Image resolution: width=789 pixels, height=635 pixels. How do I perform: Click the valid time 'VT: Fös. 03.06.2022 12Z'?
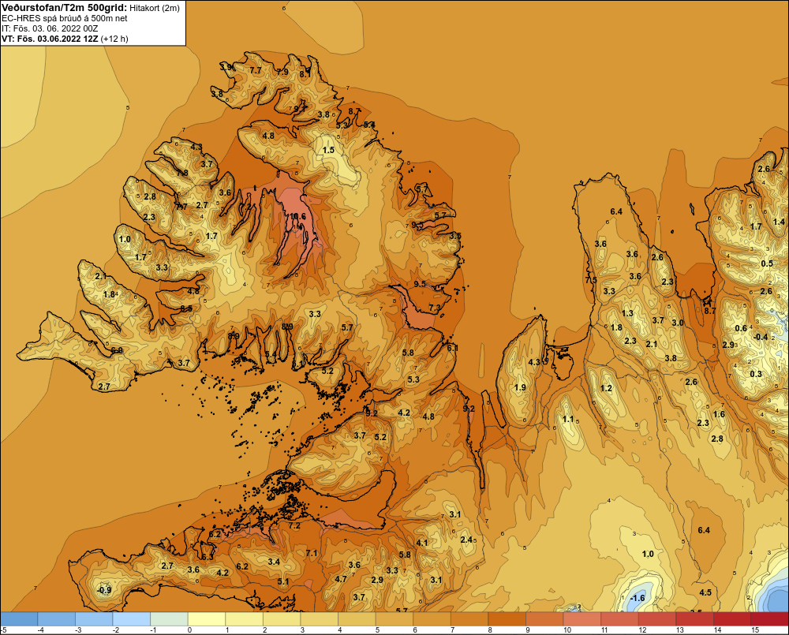pos(50,39)
